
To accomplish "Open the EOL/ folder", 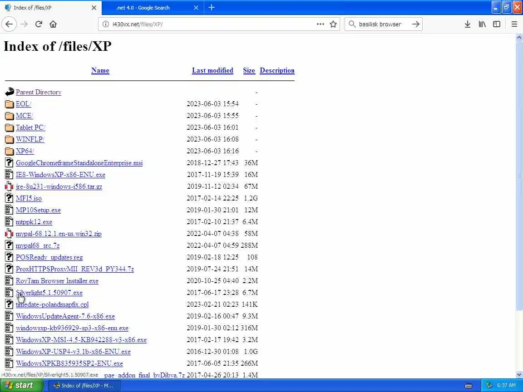I will tap(23, 103).
